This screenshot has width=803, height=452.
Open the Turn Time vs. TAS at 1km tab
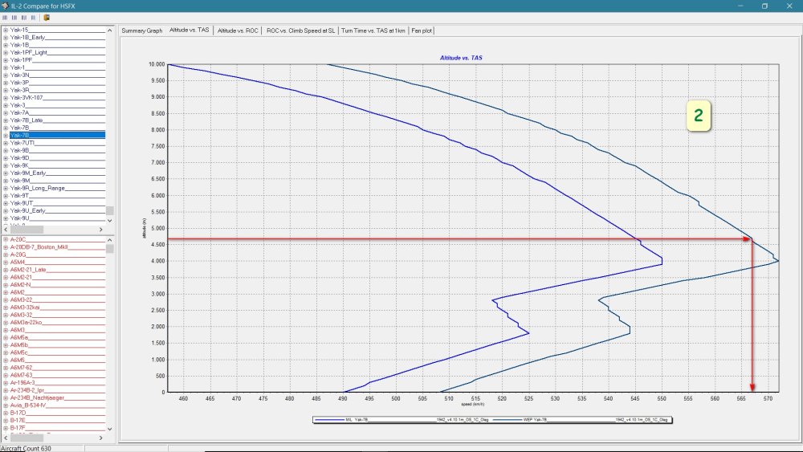(373, 31)
